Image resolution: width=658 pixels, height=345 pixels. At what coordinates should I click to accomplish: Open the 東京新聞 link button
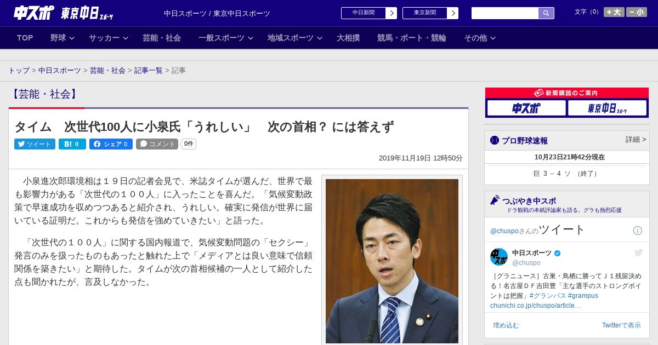click(430, 13)
